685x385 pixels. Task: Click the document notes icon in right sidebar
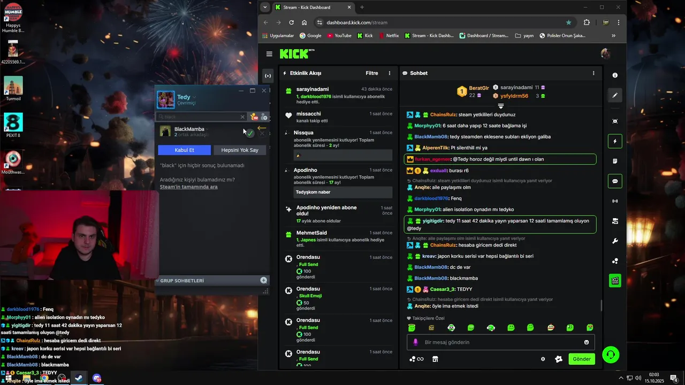click(615, 161)
